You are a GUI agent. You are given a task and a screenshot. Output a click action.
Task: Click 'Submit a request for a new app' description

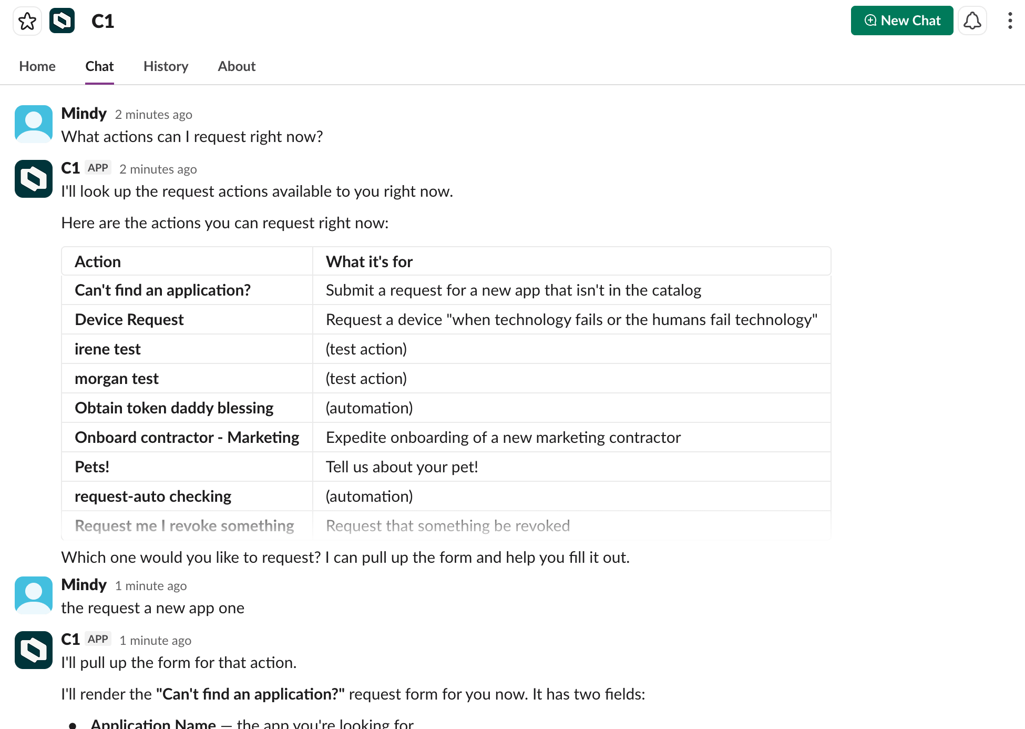point(514,290)
